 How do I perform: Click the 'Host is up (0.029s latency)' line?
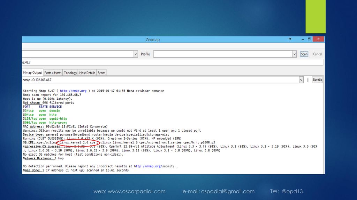[x=47, y=99]
